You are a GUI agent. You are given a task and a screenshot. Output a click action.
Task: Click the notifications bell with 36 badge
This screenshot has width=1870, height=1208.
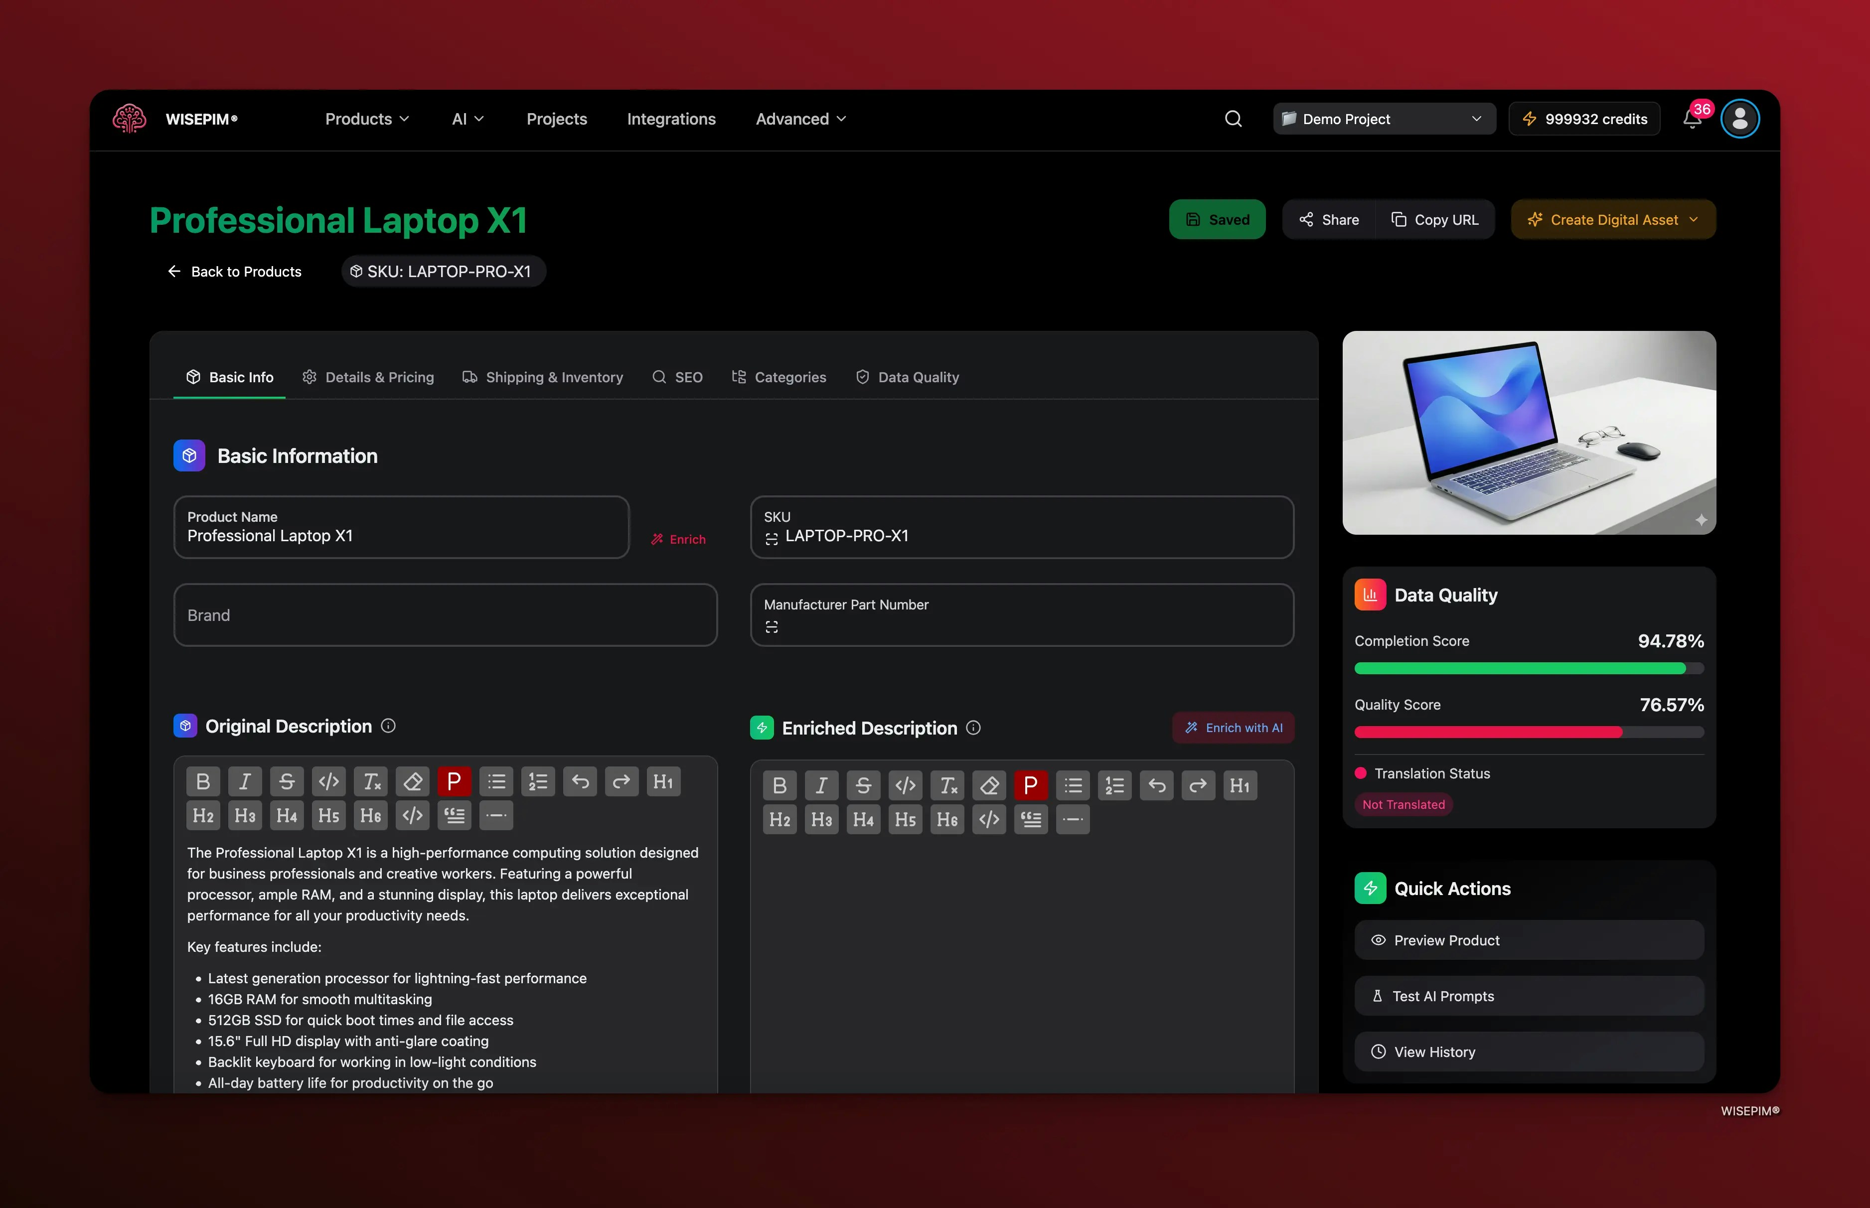(1693, 119)
